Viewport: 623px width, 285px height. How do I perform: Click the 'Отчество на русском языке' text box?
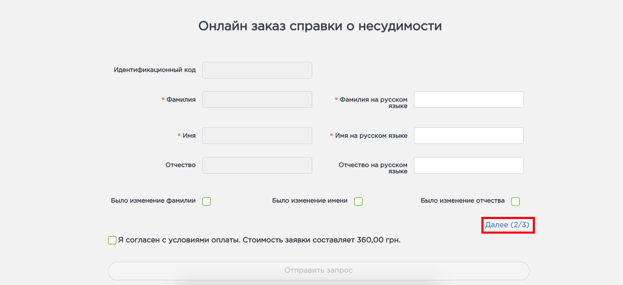(468, 166)
